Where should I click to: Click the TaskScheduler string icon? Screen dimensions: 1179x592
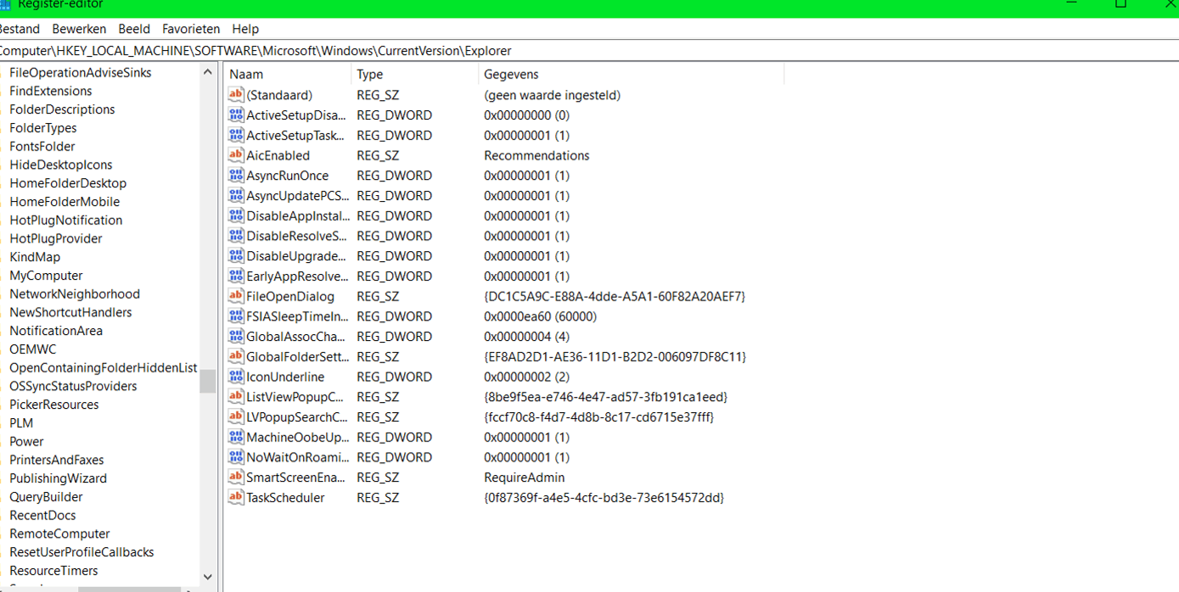[236, 497]
